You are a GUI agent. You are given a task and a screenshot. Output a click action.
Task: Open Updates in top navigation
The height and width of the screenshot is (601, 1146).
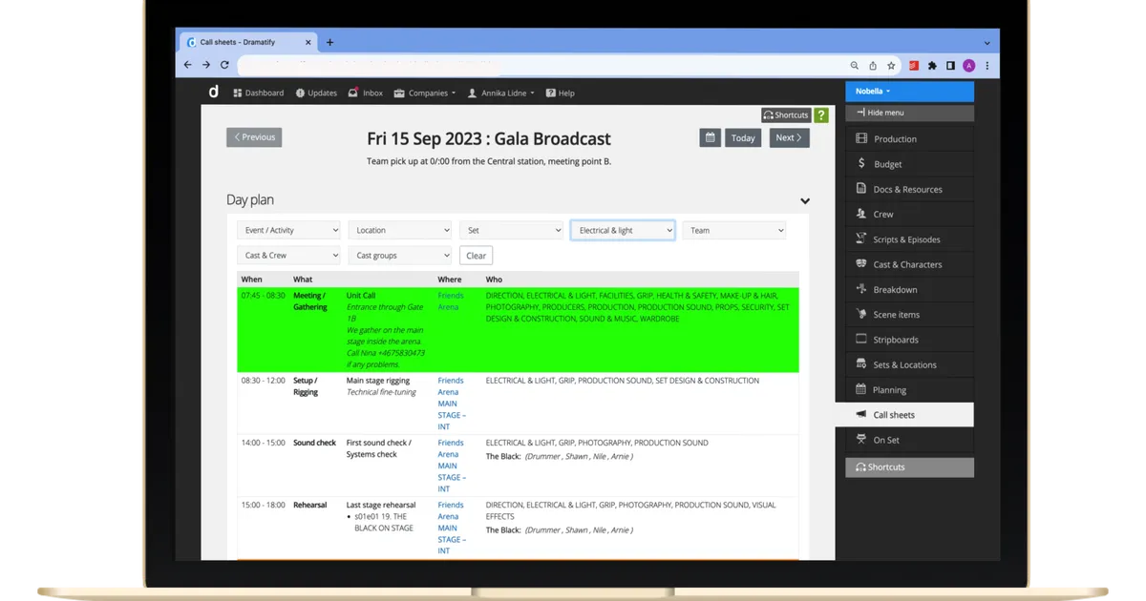316,93
